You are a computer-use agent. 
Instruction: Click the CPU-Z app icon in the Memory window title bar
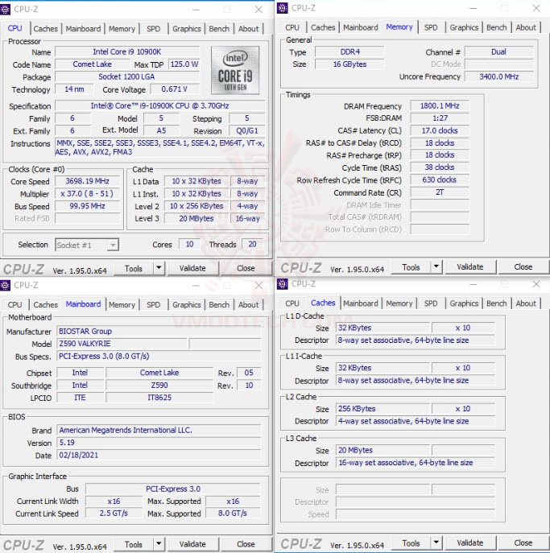tap(283, 8)
